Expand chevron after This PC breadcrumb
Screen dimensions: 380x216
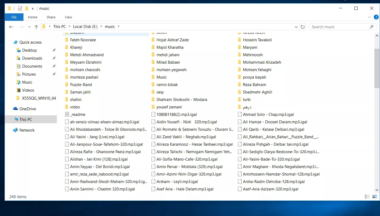69,27
